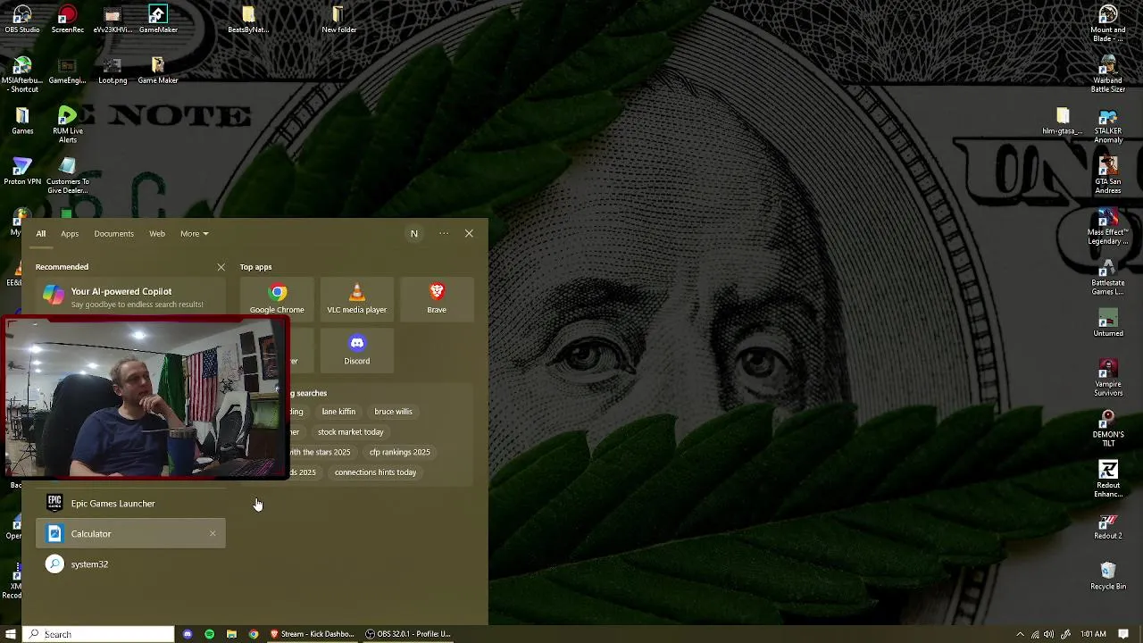Expand the More dropdown in search panel
This screenshot has height=643, width=1143.
pos(194,234)
